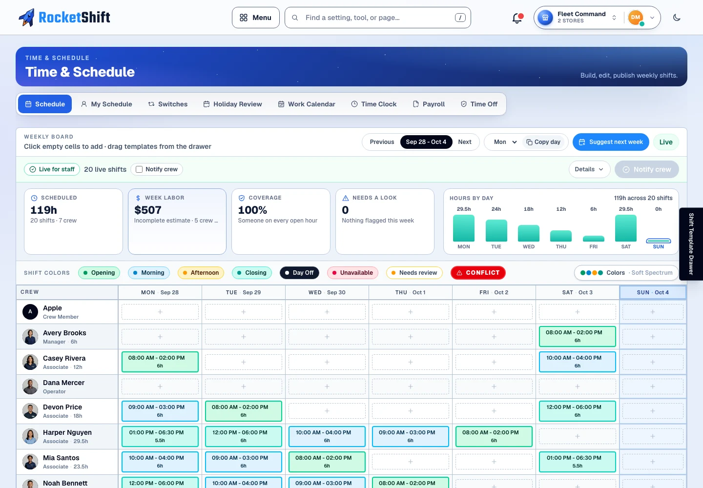703x488 pixels.
Task: Click Copy day button
Action: pos(543,142)
